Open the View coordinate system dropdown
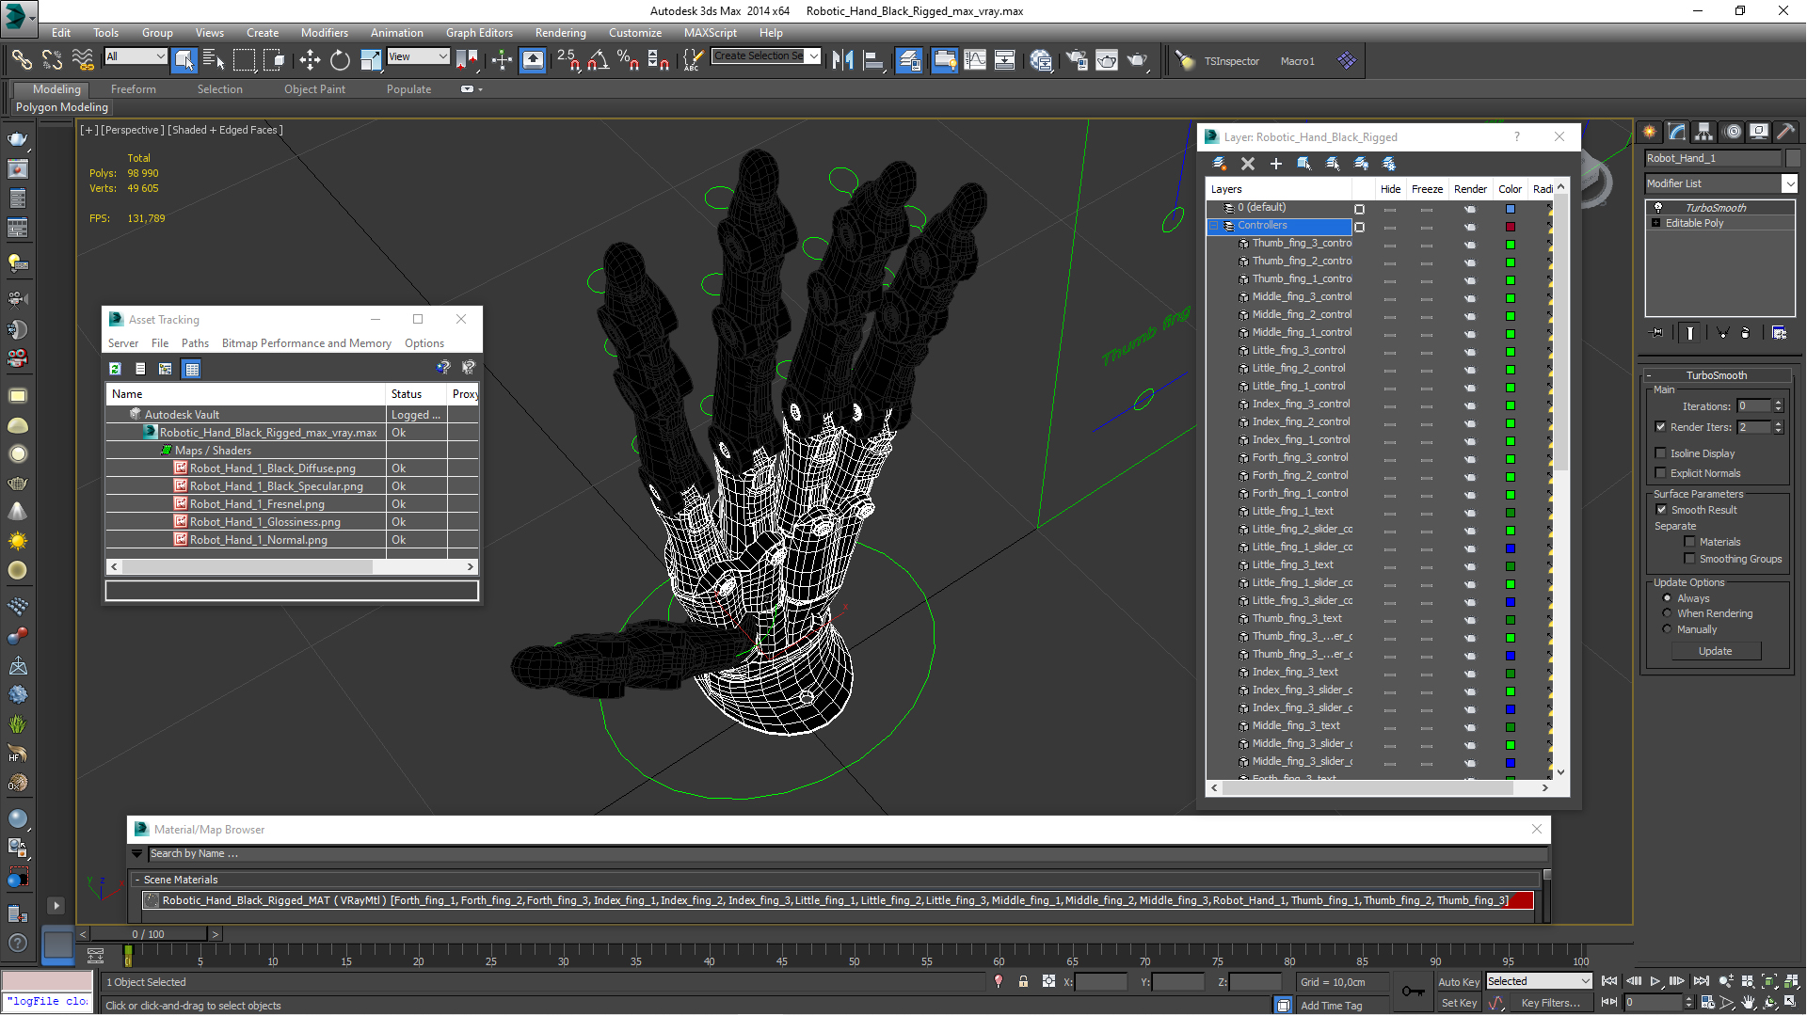 (442, 56)
